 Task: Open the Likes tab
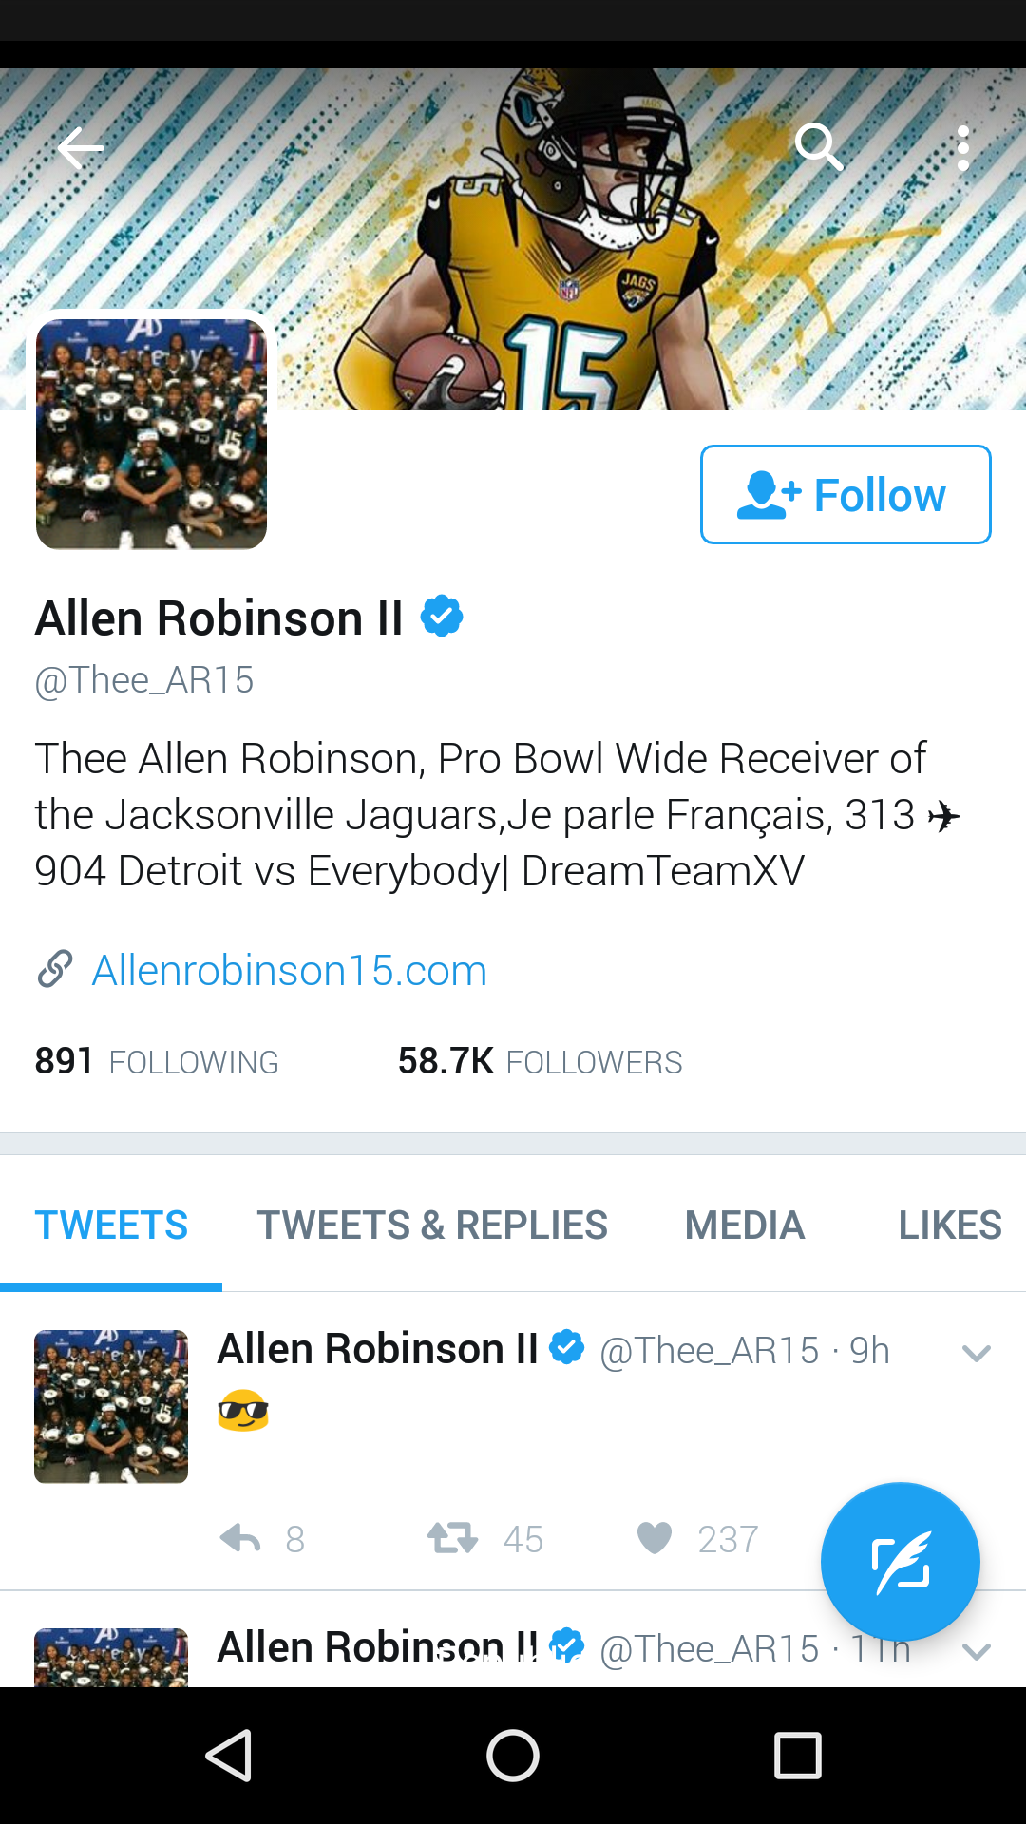point(950,1225)
